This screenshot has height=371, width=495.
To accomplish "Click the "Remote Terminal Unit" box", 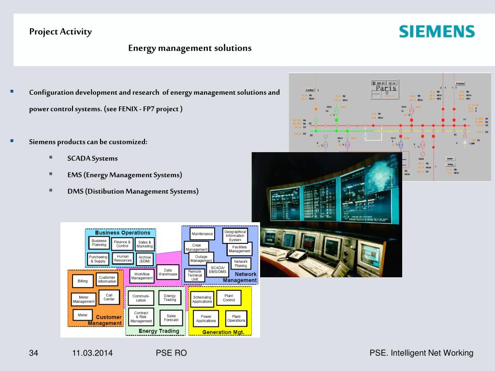I will [x=195, y=275].
